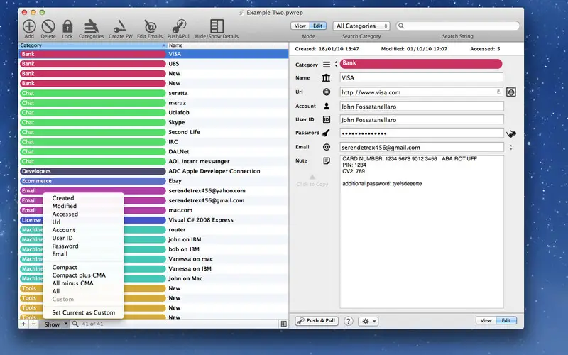The width and height of the screenshot is (568, 355).
Task: Click the Name column header
Action: [x=228, y=45]
